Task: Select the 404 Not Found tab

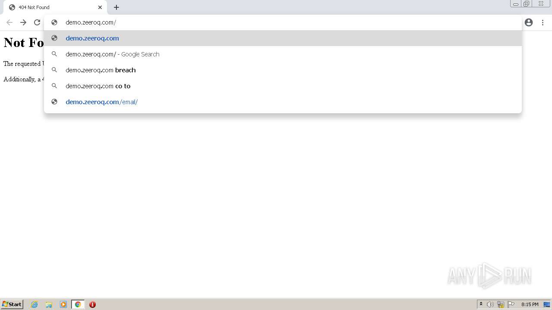Action: (55, 7)
